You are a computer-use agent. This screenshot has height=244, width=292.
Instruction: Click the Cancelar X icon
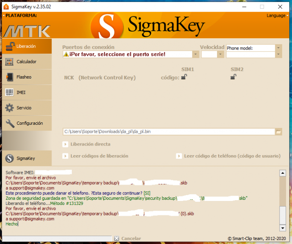pyautogui.click(x=116, y=238)
